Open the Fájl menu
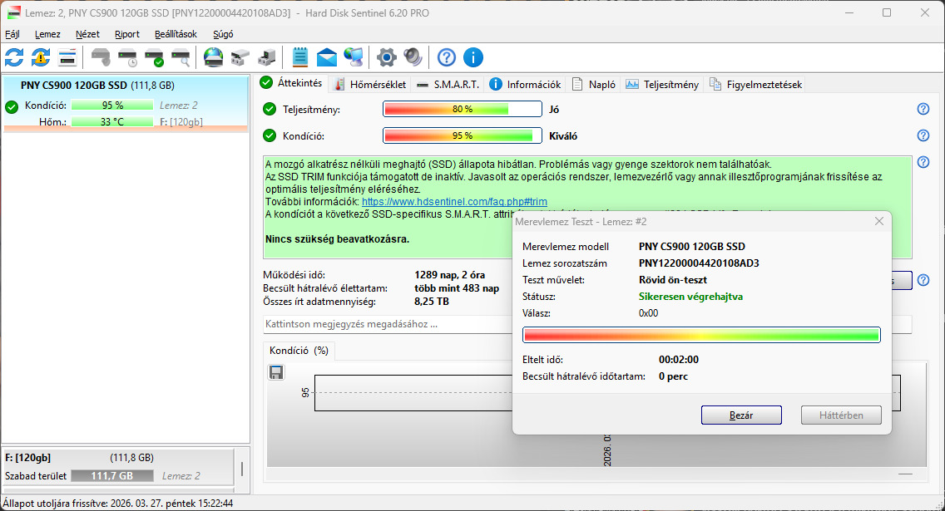Image resolution: width=945 pixels, height=511 pixels. 12,34
